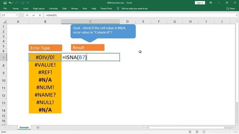Screen dimensions: 239x134
Task: Click cell containing #NUM!
Action: 45,87
